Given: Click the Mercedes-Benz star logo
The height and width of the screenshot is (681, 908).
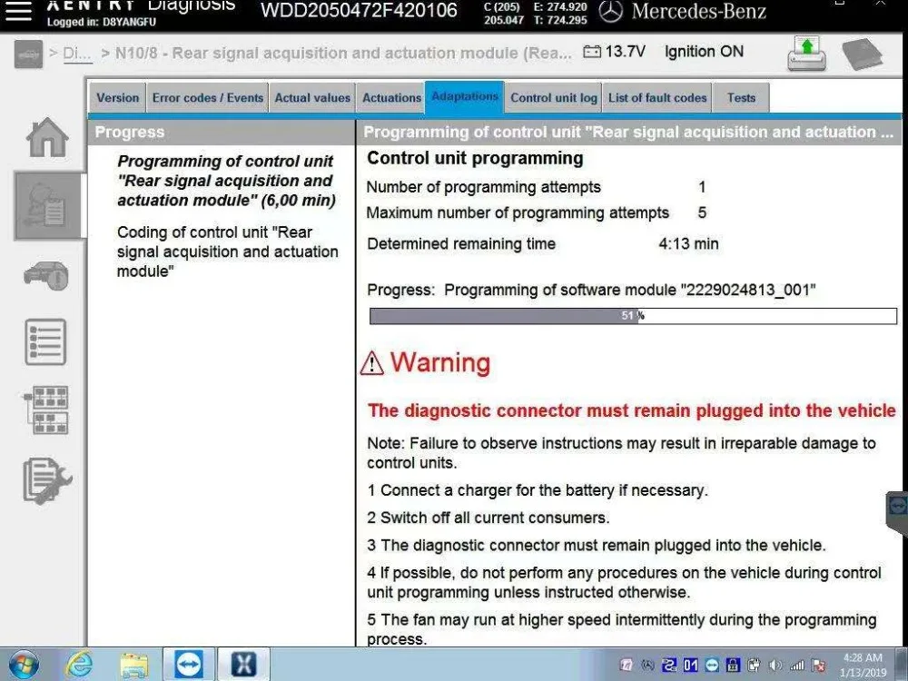Looking at the screenshot, I should 610,12.
